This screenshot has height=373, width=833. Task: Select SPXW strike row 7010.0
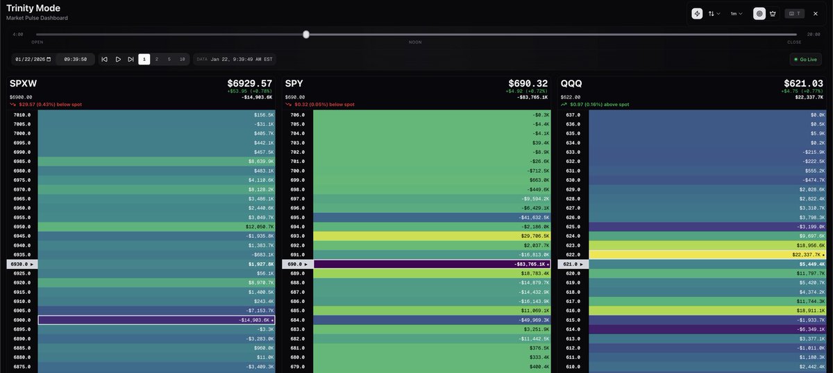click(142, 114)
